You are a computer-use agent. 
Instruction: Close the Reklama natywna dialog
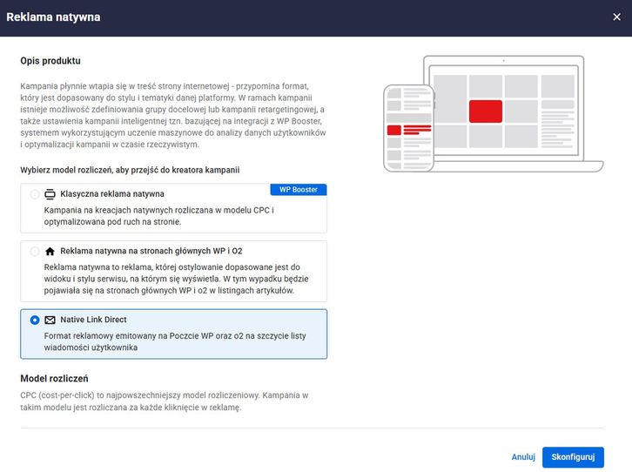click(616, 17)
